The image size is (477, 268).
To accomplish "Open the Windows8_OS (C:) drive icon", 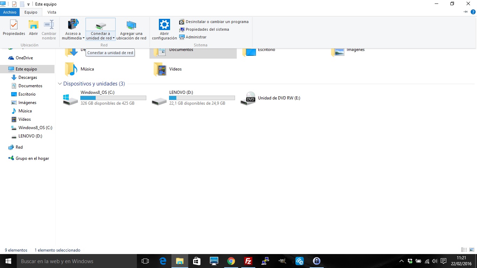I will coord(71,99).
